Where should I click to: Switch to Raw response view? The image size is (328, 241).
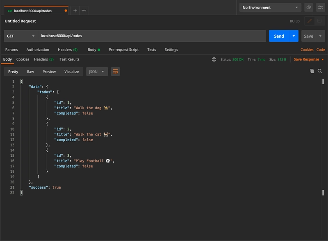[x=30, y=72]
